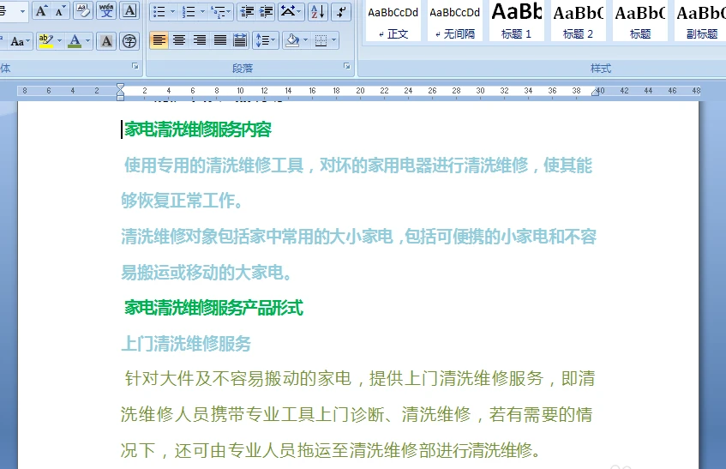Center-align the paragraph text

tap(179, 40)
